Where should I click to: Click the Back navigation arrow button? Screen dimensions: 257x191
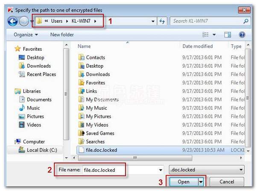tap(12, 21)
